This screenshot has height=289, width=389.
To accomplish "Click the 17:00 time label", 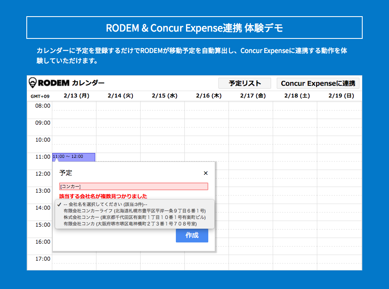I will point(43,259).
